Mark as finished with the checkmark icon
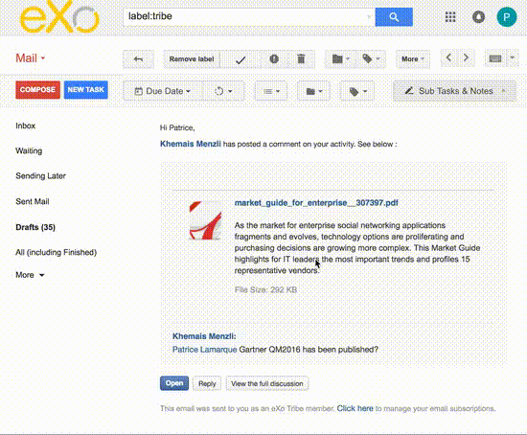 click(x=241, y=59)
